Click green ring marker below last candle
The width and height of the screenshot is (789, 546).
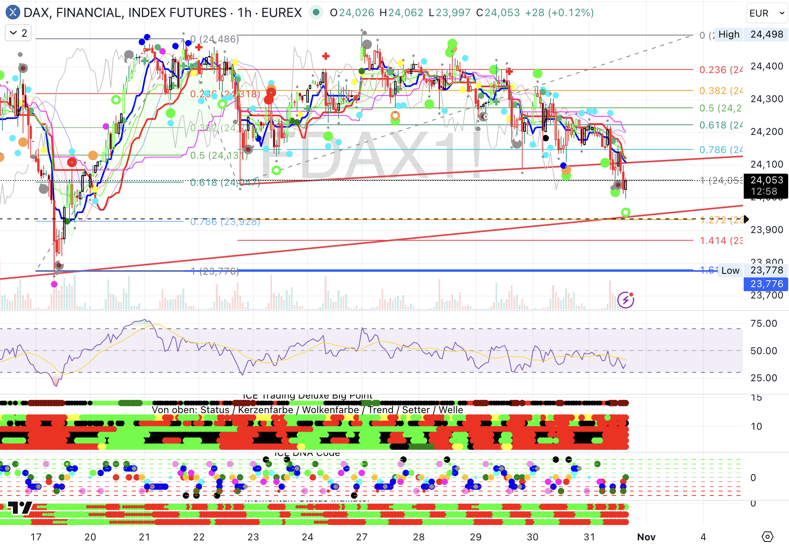pos(625,212)
